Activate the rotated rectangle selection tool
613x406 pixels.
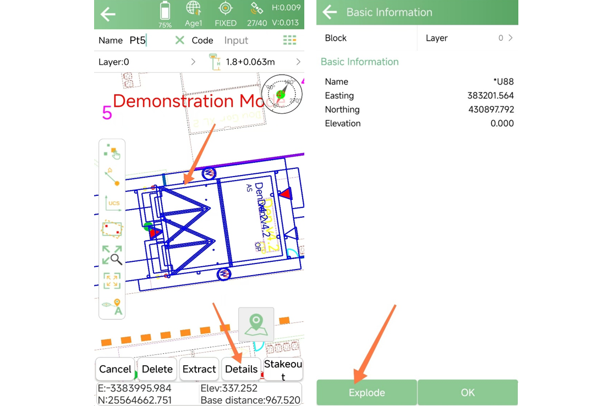(112, 228)
